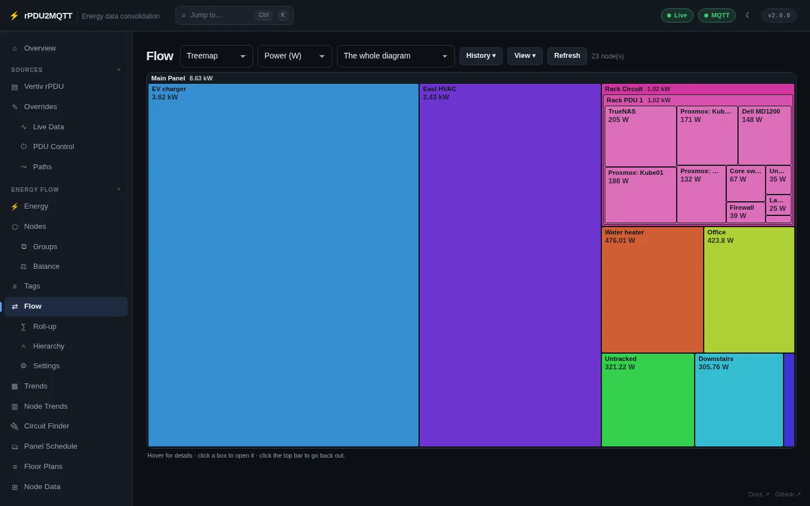
Task: Click the MQTT connection status badge
Action: point(717,15)
